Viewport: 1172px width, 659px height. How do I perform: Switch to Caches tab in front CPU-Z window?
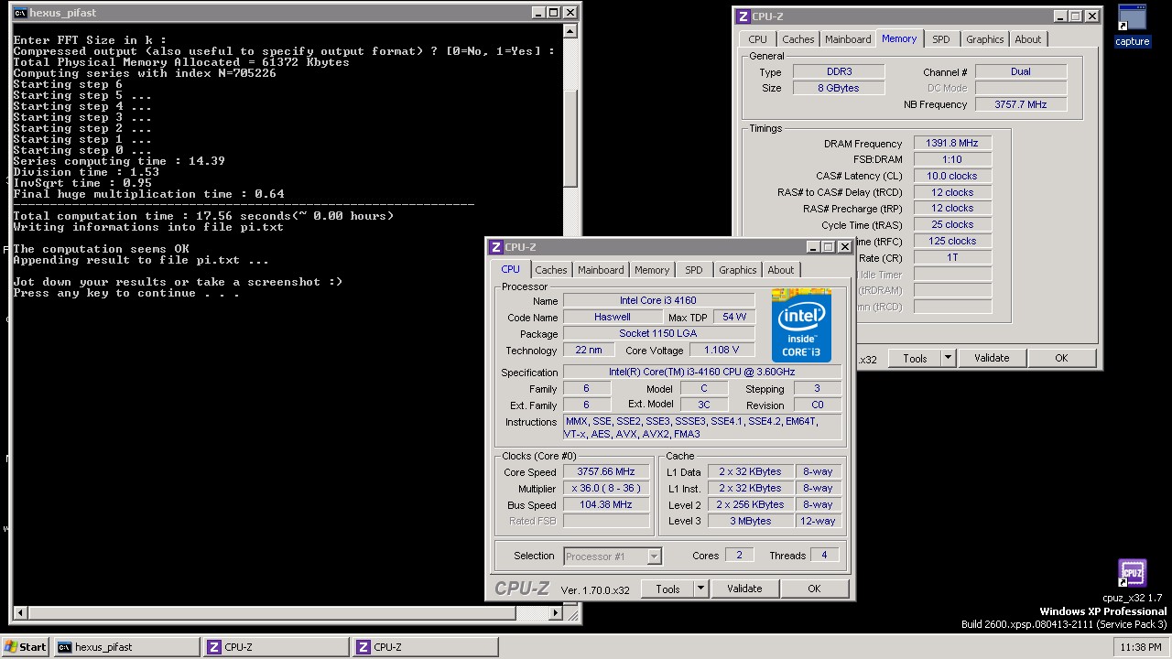click(x=551, y=270)
